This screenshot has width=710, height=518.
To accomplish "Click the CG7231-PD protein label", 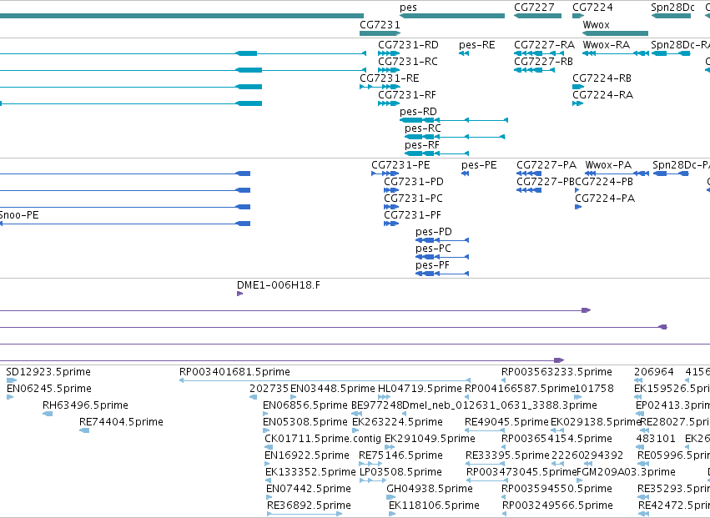I will tap(414, 182).
